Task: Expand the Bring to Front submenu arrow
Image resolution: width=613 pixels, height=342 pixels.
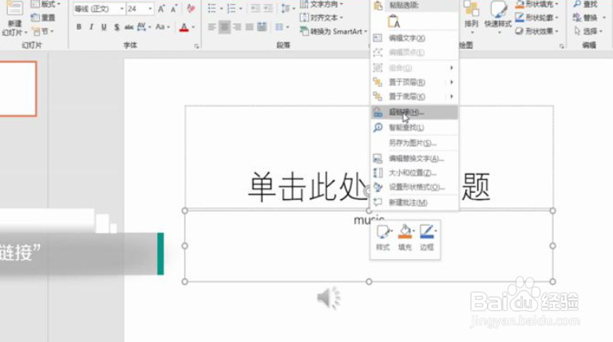Action: click(x=452, y=82)
